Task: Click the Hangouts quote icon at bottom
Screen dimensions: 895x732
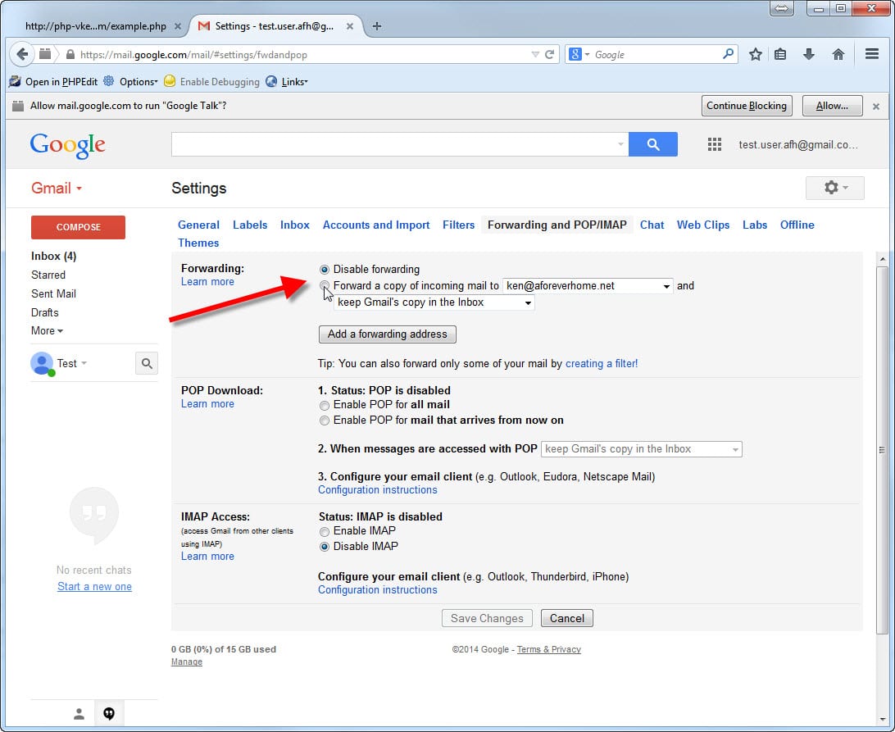Action: coord(109,714)
